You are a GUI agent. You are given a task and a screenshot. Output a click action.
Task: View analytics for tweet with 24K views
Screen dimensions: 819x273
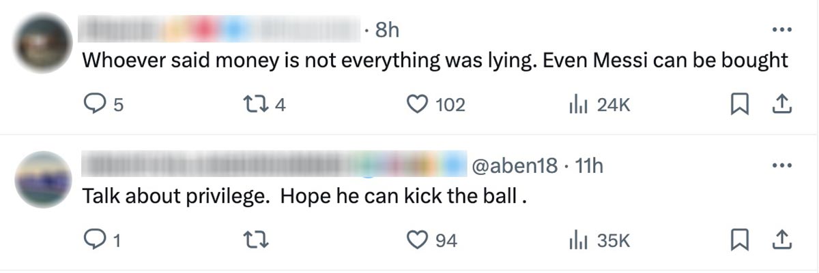[x=577, y=105]
